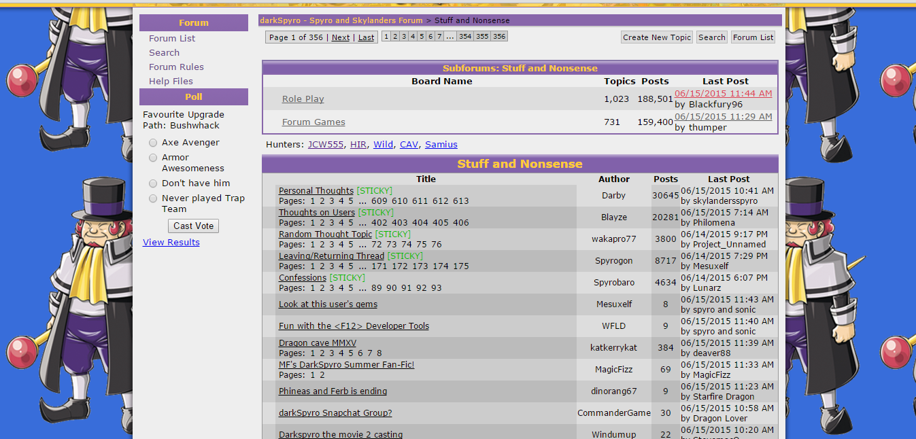916x439 pixels.
Task: Open the Thoughts on Users topic
Action: coord(317,213)
